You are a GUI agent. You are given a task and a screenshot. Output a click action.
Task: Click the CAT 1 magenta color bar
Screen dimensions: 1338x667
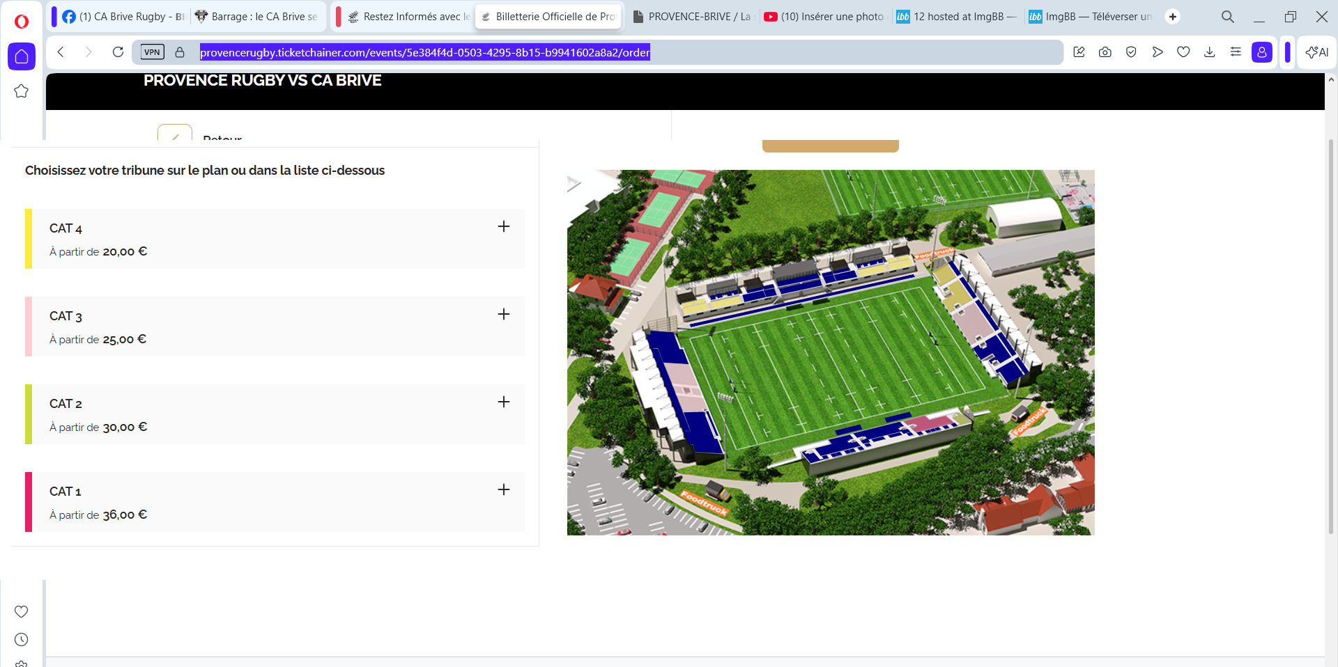[29, 502]
